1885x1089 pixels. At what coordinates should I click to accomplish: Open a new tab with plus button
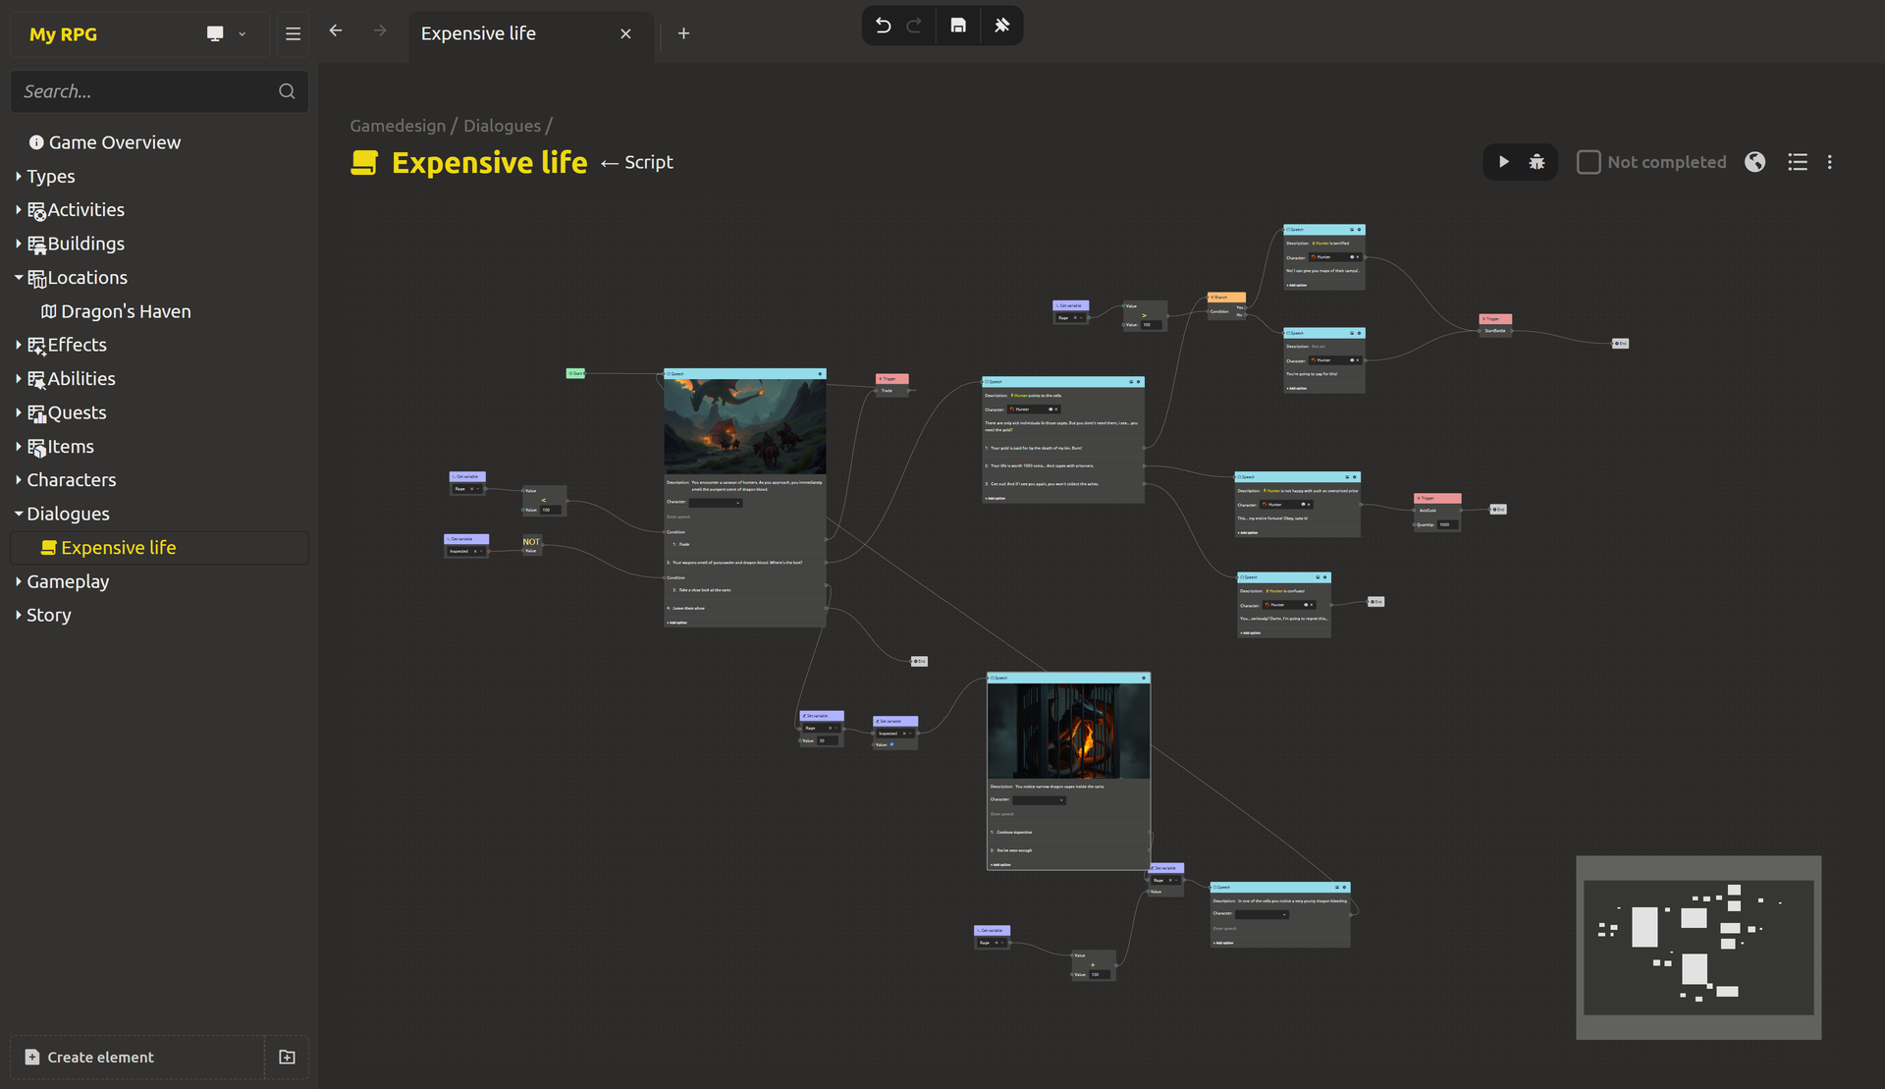coord(683,33)
